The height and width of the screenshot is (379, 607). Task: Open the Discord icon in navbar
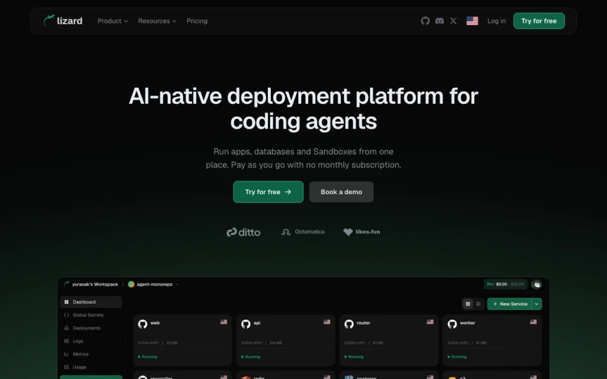(x=439, y=21)
